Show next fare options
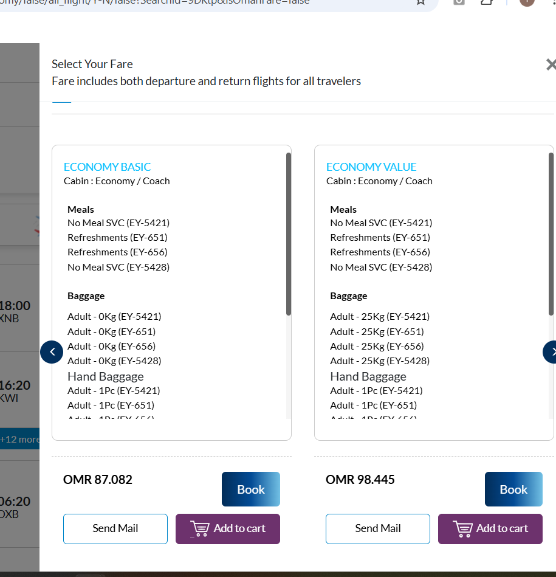This screenshot has width=556, height=577. pyautogui.click(x=551, y=351)
